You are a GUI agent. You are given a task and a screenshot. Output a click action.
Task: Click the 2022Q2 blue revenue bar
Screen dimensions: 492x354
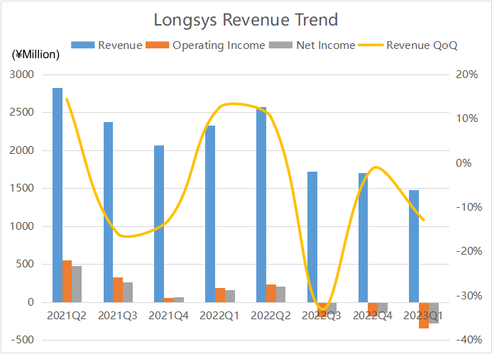point(261,205)
